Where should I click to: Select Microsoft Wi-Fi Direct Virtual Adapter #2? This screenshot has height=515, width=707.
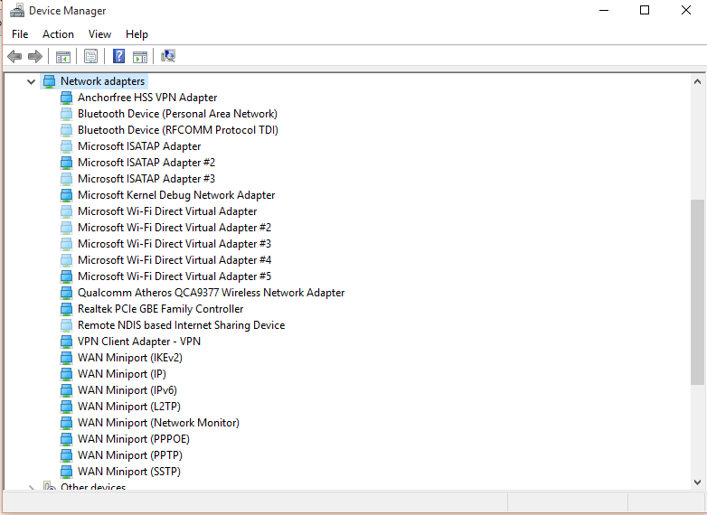pos(174,228)
